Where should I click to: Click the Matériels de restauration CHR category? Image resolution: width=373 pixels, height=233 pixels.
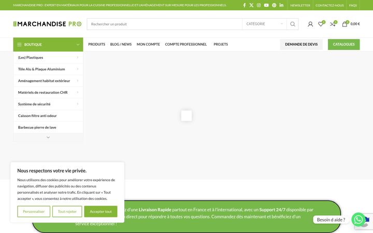pyautogui.click(x=43, y=92)
